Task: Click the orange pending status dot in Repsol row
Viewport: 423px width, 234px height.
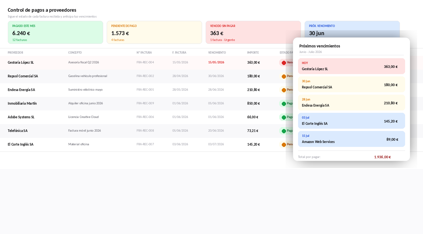Action: (284, 76)
